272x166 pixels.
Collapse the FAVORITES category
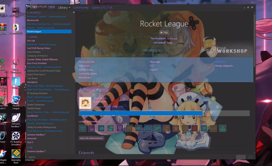click(28, 13)
